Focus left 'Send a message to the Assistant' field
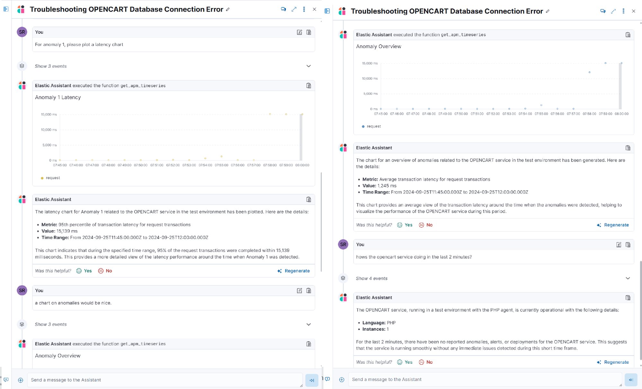Viewport: 642px width, 389px height. pyautogui.click(x=165, y=380)
